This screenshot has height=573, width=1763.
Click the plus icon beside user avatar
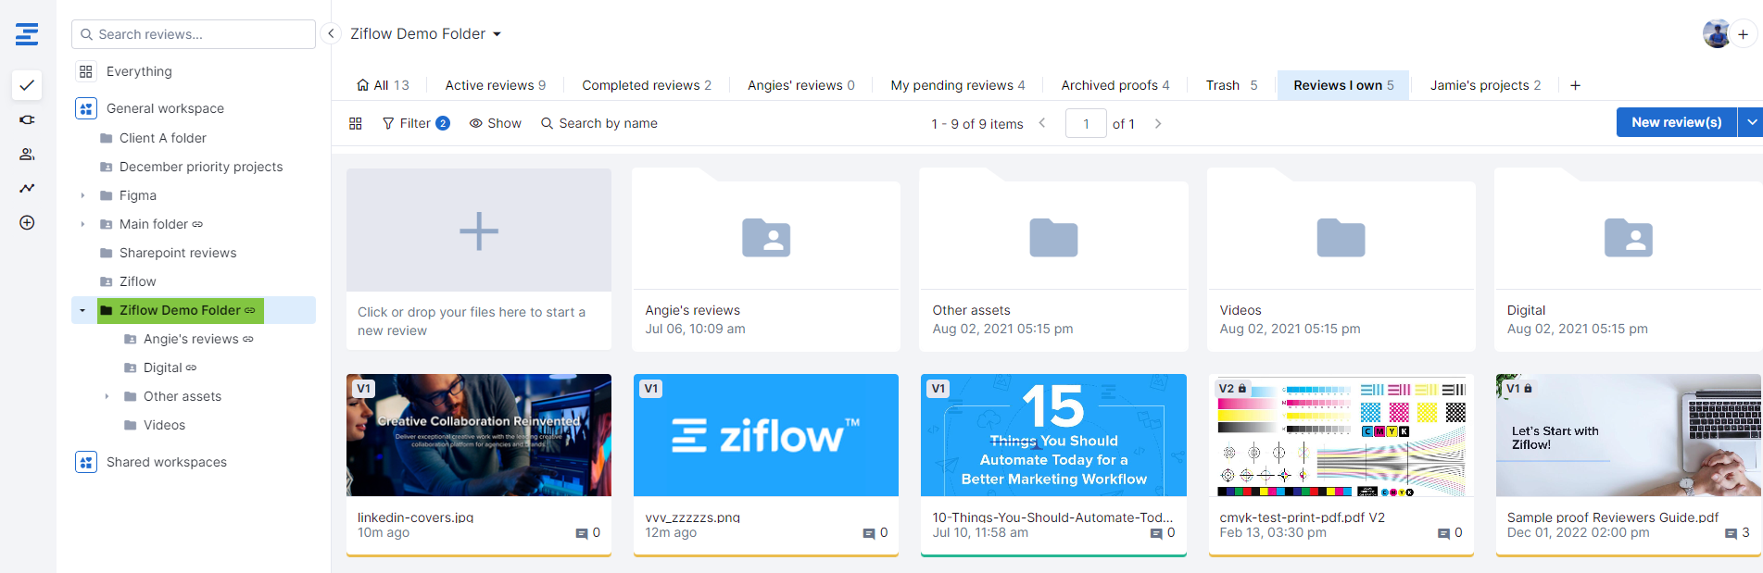point(1743,34)
